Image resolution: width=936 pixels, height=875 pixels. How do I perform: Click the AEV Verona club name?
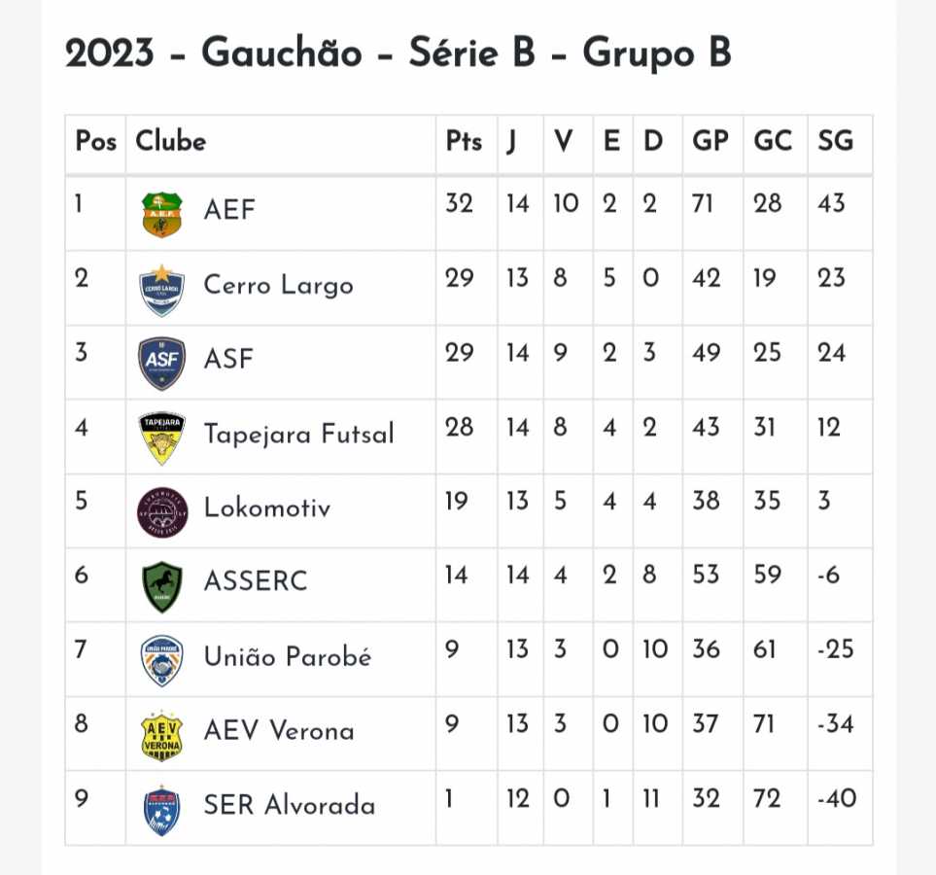pyautogui.click(x=279, y=731)
